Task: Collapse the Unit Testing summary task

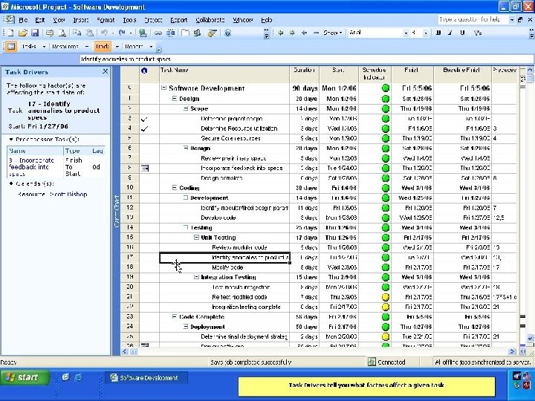Action: (x=196, y=238)
